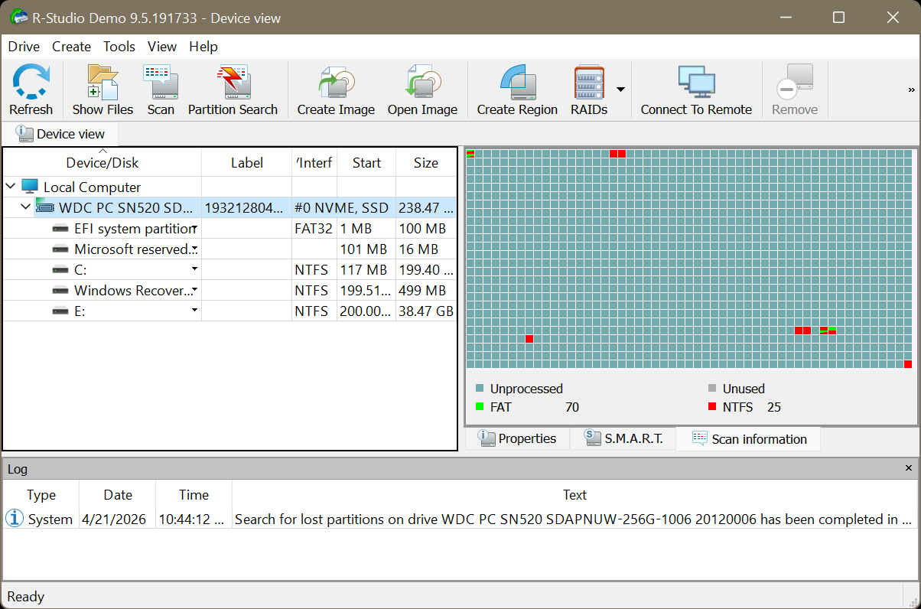Open dropdown arrow for E: partition

point(194,311)
